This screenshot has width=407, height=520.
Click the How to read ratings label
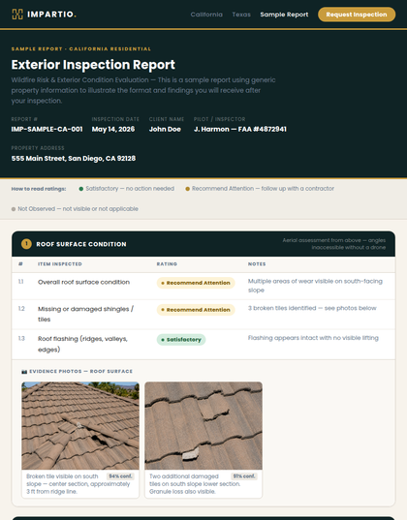(x=39, y=189)
